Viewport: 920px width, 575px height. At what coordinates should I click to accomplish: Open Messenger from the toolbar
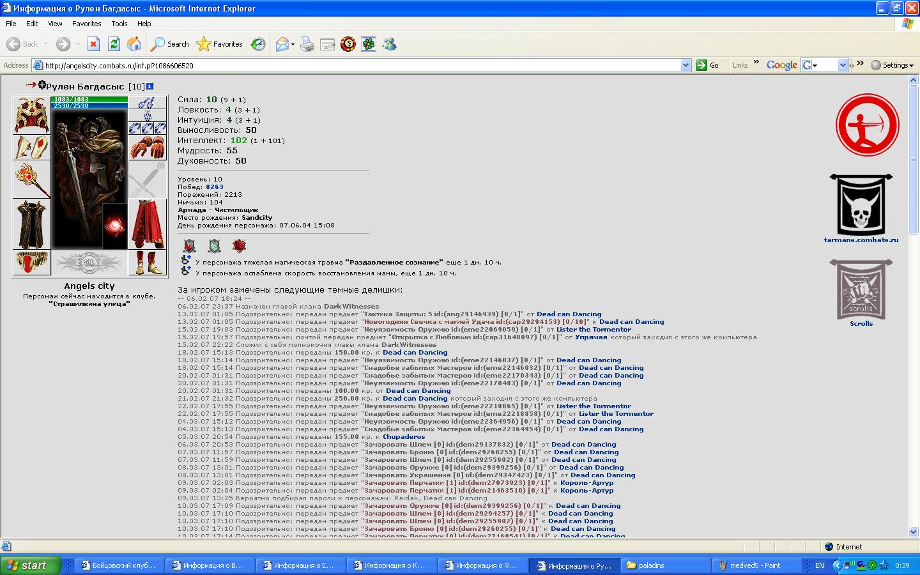[389, 44]
